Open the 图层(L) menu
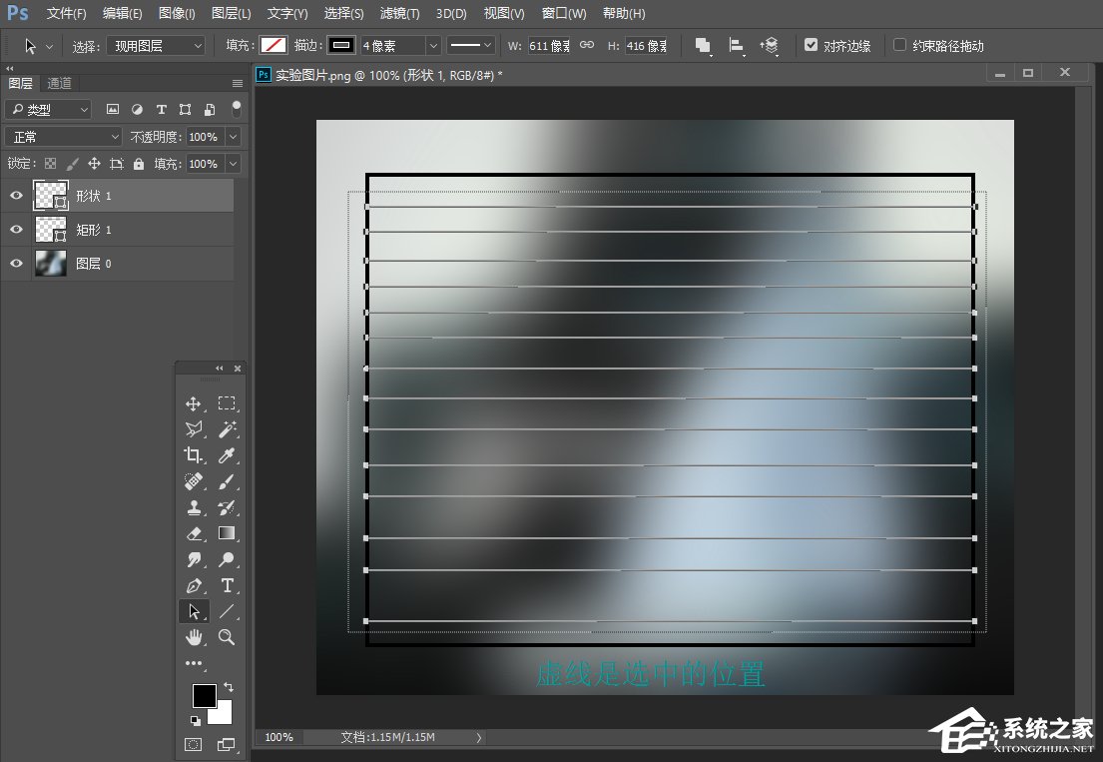Viewport: 1103px width, 762px height. (x=232, y=14)
